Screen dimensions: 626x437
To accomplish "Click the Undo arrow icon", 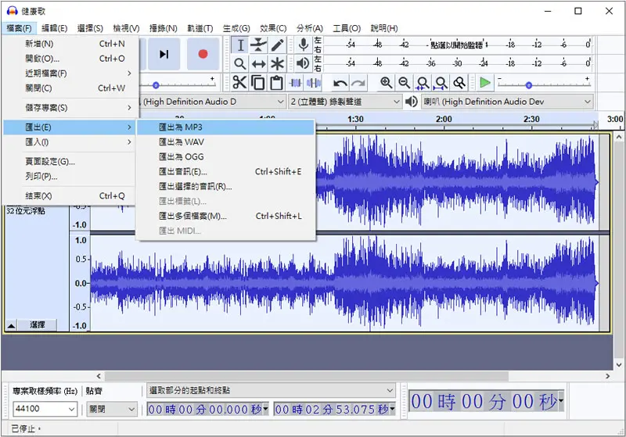I will click(340, 83).
